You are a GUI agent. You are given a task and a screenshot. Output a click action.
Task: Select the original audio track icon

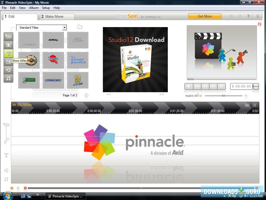[6, 141]
